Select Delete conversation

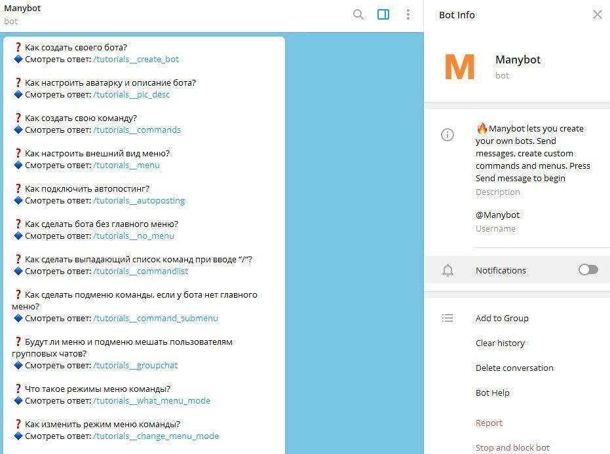click(x=514, y=368)
